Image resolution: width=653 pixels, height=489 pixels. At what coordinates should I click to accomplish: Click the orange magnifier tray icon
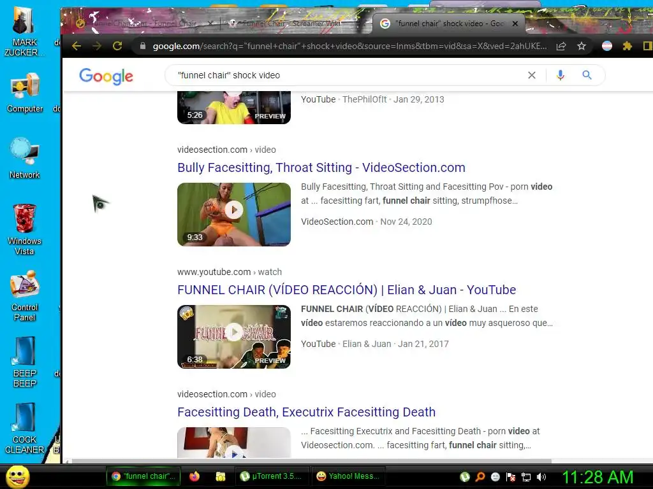(480, 477)
